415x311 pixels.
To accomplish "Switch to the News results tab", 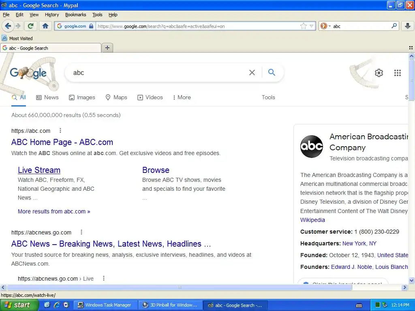I will 47,97.
